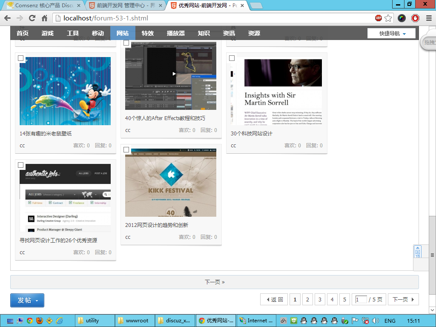Check the 寻找网页设计工作 card checkbox

20,165
